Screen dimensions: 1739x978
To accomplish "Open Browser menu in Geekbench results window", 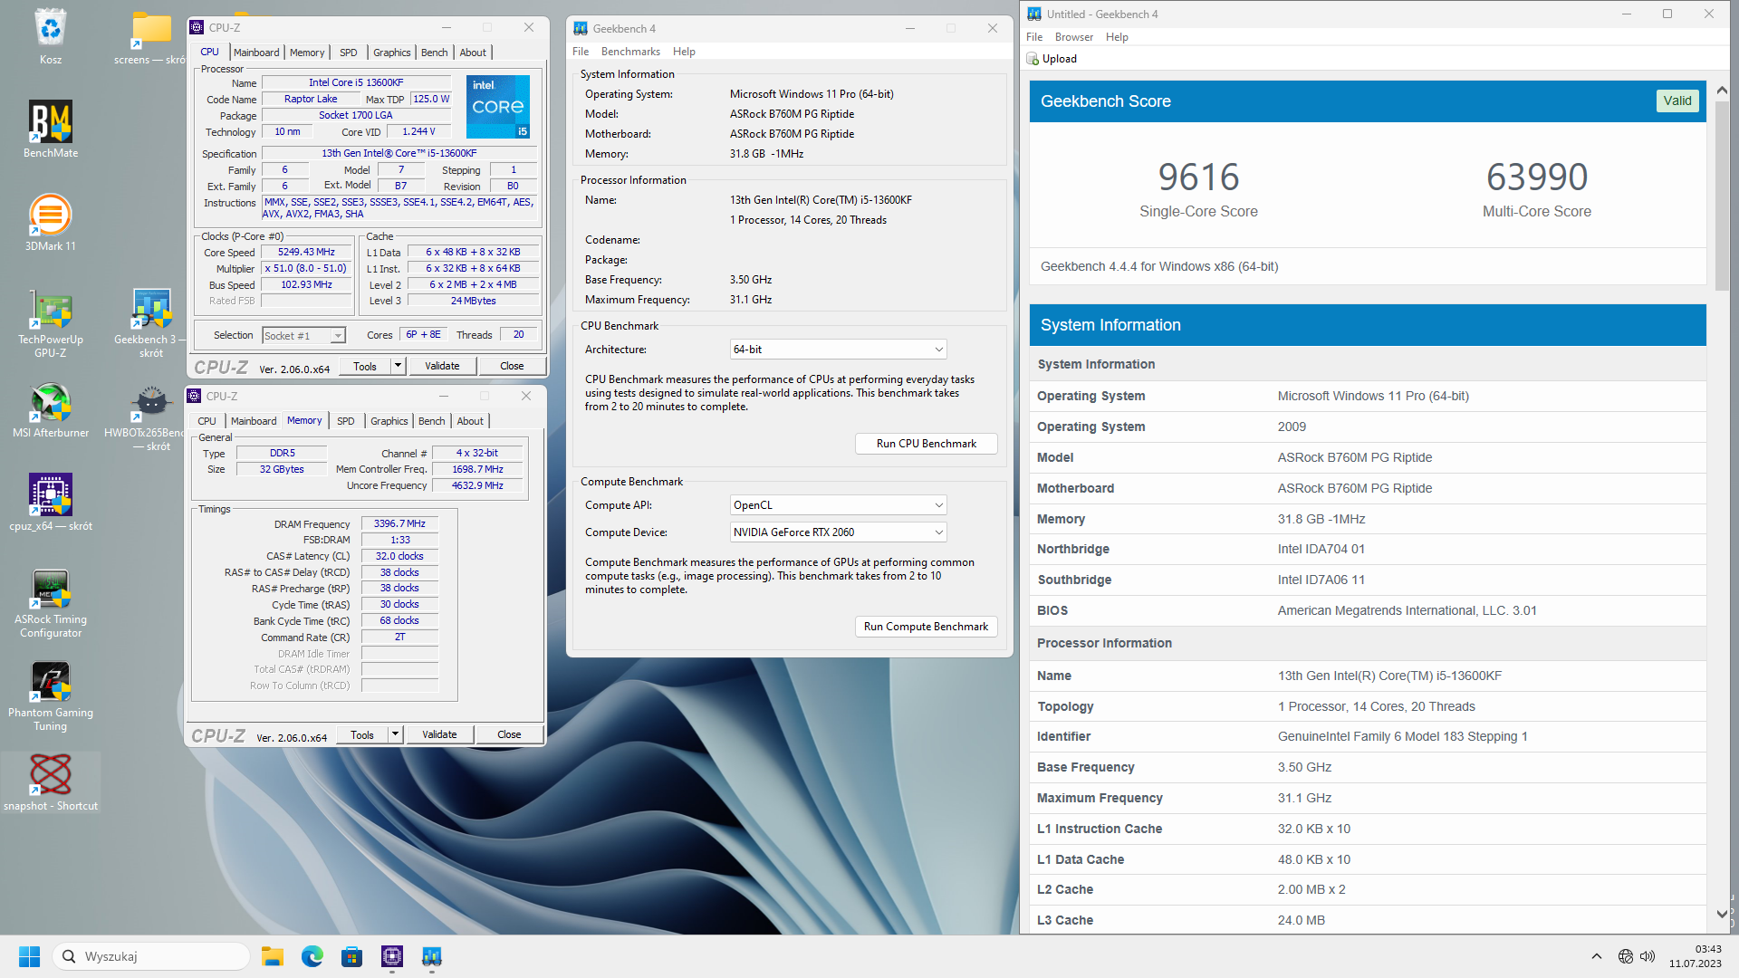I will (1074, 37).
